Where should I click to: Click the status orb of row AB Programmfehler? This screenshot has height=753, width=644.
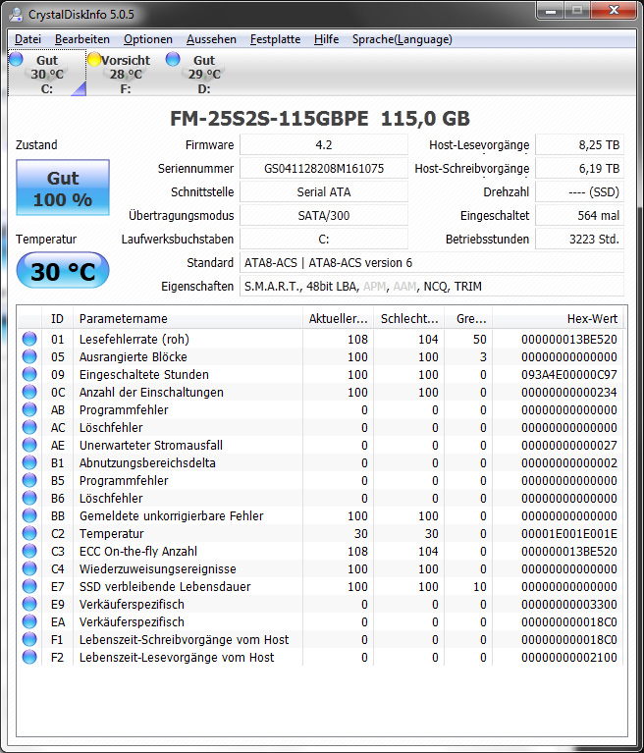tap(29, 409)
